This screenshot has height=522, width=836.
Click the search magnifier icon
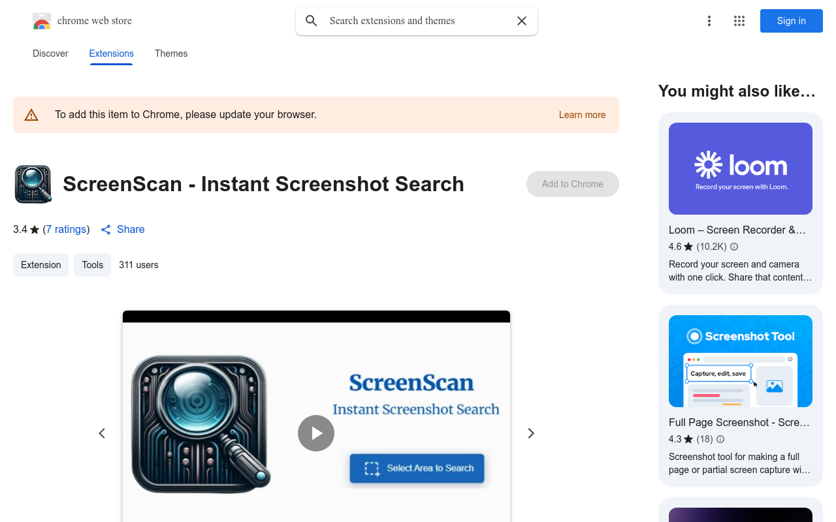point(312,21)
